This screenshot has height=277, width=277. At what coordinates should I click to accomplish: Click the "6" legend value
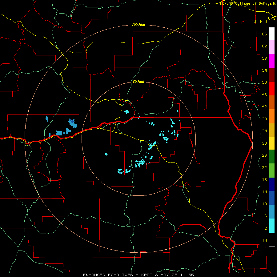(266, 216)
